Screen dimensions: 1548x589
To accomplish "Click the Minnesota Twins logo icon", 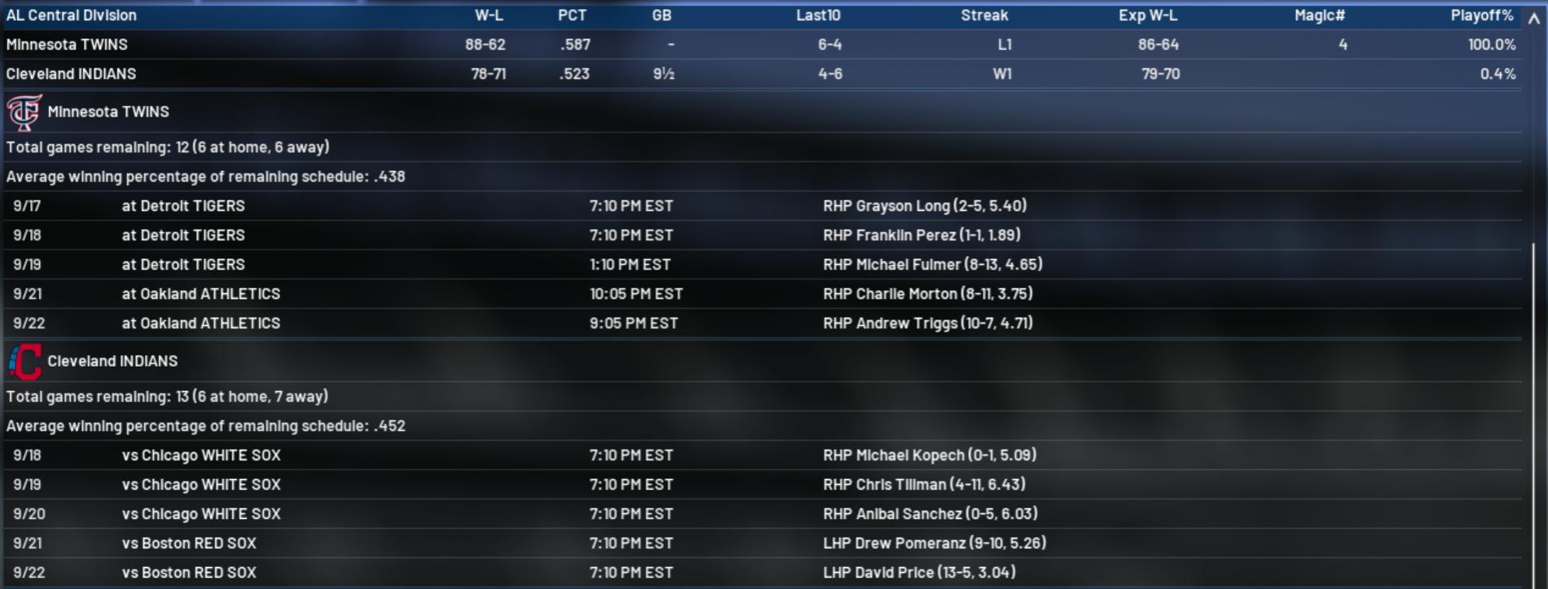I will (24, 112).
